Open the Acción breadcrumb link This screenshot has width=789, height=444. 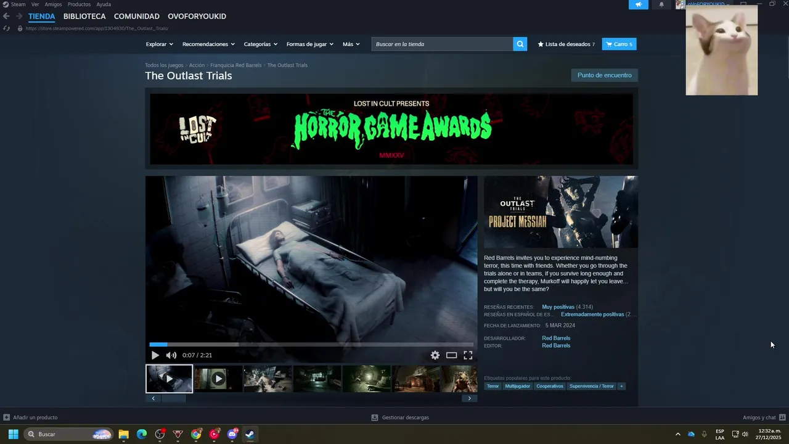pos(197,65)
